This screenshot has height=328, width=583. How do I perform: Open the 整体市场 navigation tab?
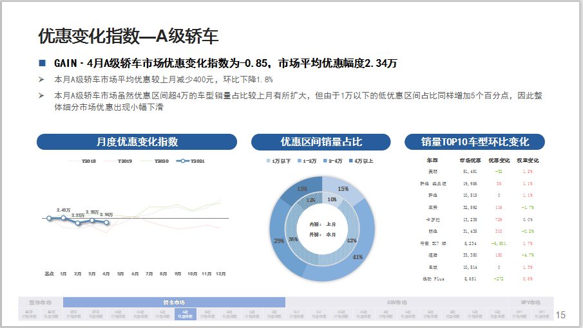tap(41, 302)
